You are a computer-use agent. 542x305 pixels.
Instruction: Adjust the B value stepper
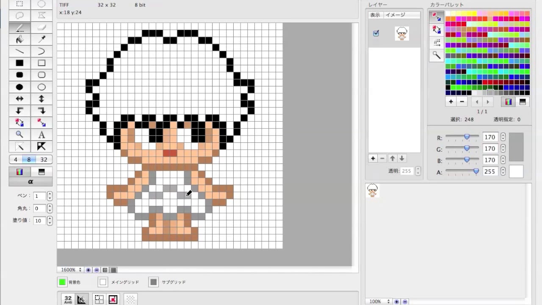coord(503,160)
